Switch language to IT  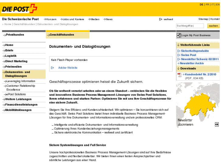tap(212, 5)
